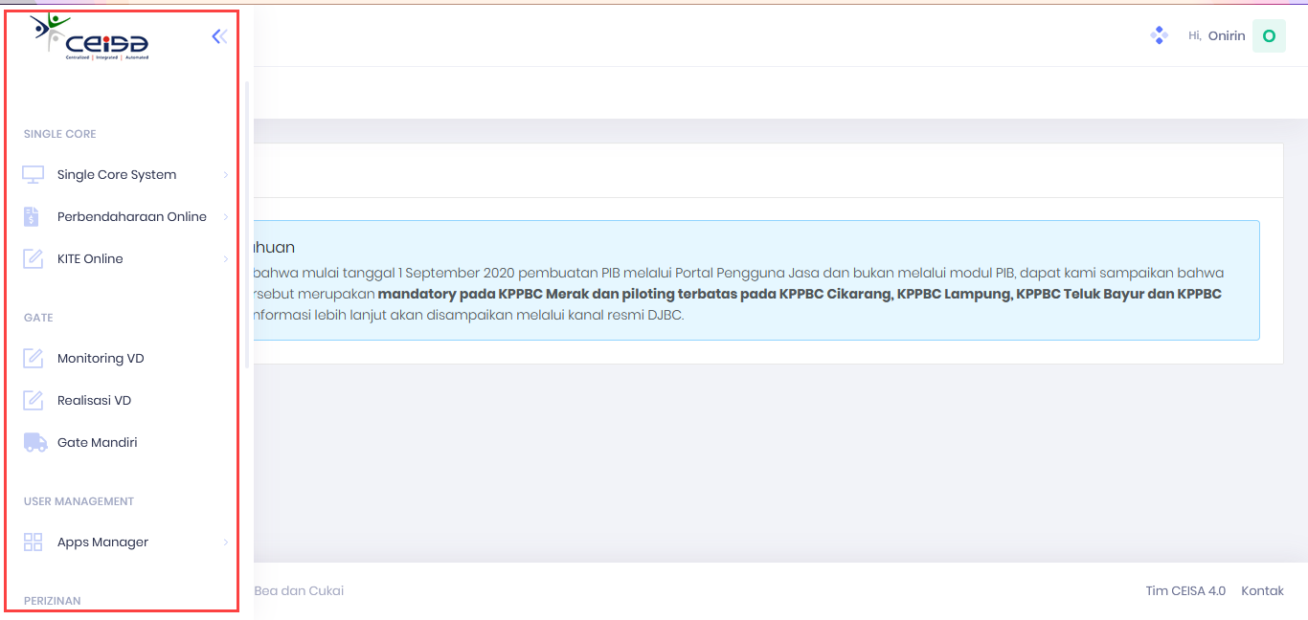
Task: Select Gate Mandiri from the sidebar
Action: [x=97, y=443]
